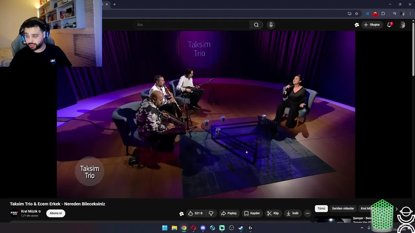Viewport: 415px width, 233px height.
Task: Open the blue sound waves extension
Action: pos(367,14)
